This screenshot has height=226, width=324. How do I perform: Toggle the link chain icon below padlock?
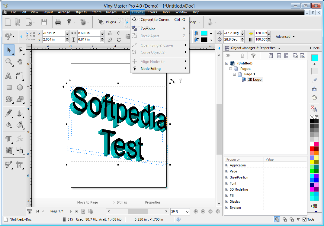pos(110,40)
